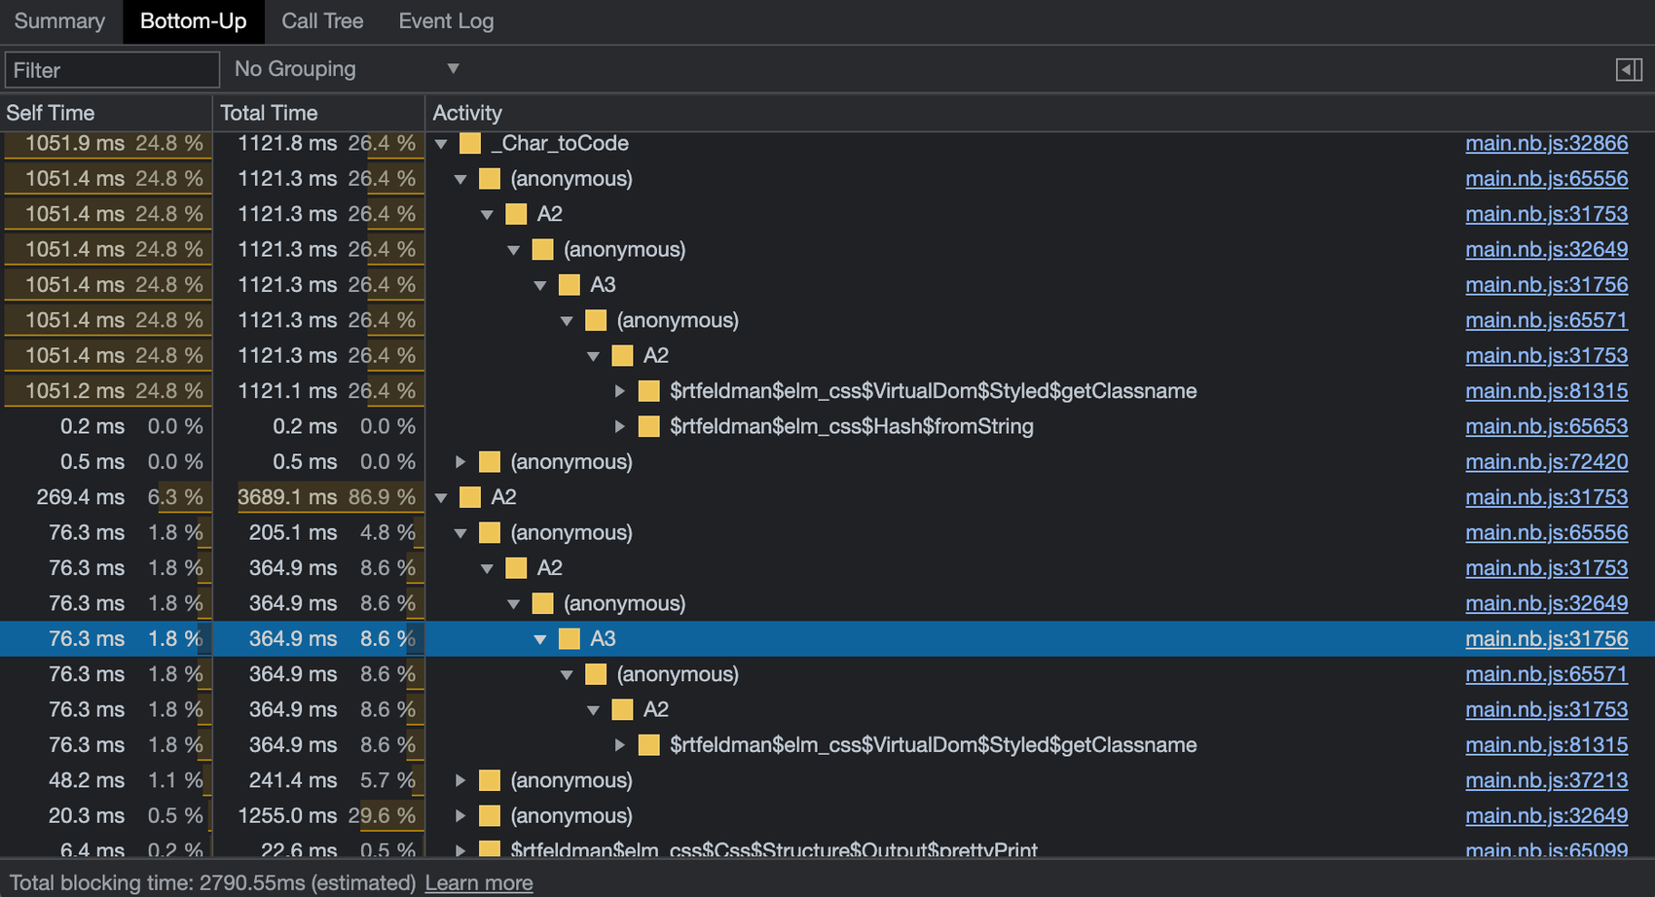Collapse the top-level A2 row with 269.4 ms
Screen dimensions: 1655x897
tap(441, 497)
